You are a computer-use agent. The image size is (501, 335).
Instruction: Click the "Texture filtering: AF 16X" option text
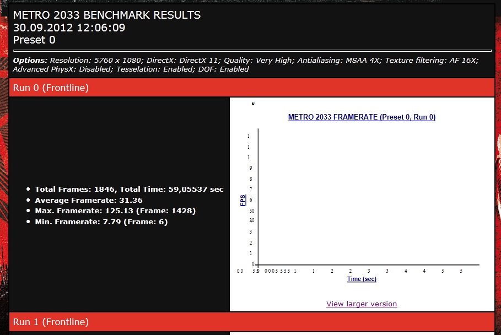[x=430, y=61]
